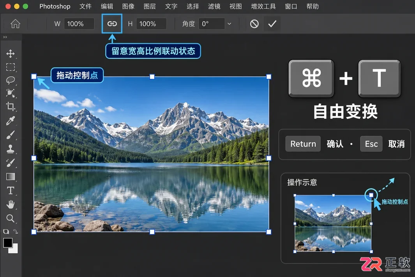Image resolution: width=415 pixels, height=277 pixels.
Task: Commit the transform with the checkmark
Action: [x=272, y=24]
